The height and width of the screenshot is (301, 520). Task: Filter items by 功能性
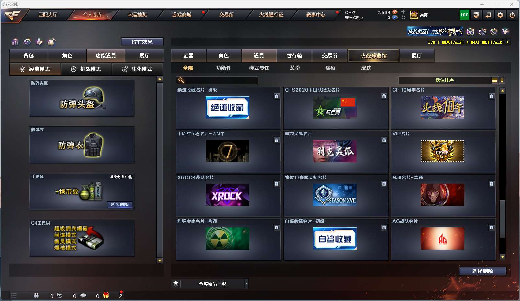click(224, 68)
